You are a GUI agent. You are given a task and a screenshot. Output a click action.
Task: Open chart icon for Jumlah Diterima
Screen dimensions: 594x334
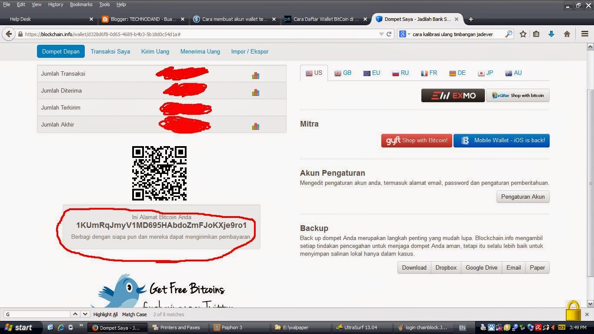coord(256,92)
